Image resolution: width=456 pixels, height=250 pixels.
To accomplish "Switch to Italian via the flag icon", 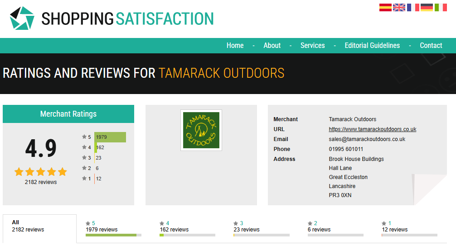I will [x=440, y=7].
